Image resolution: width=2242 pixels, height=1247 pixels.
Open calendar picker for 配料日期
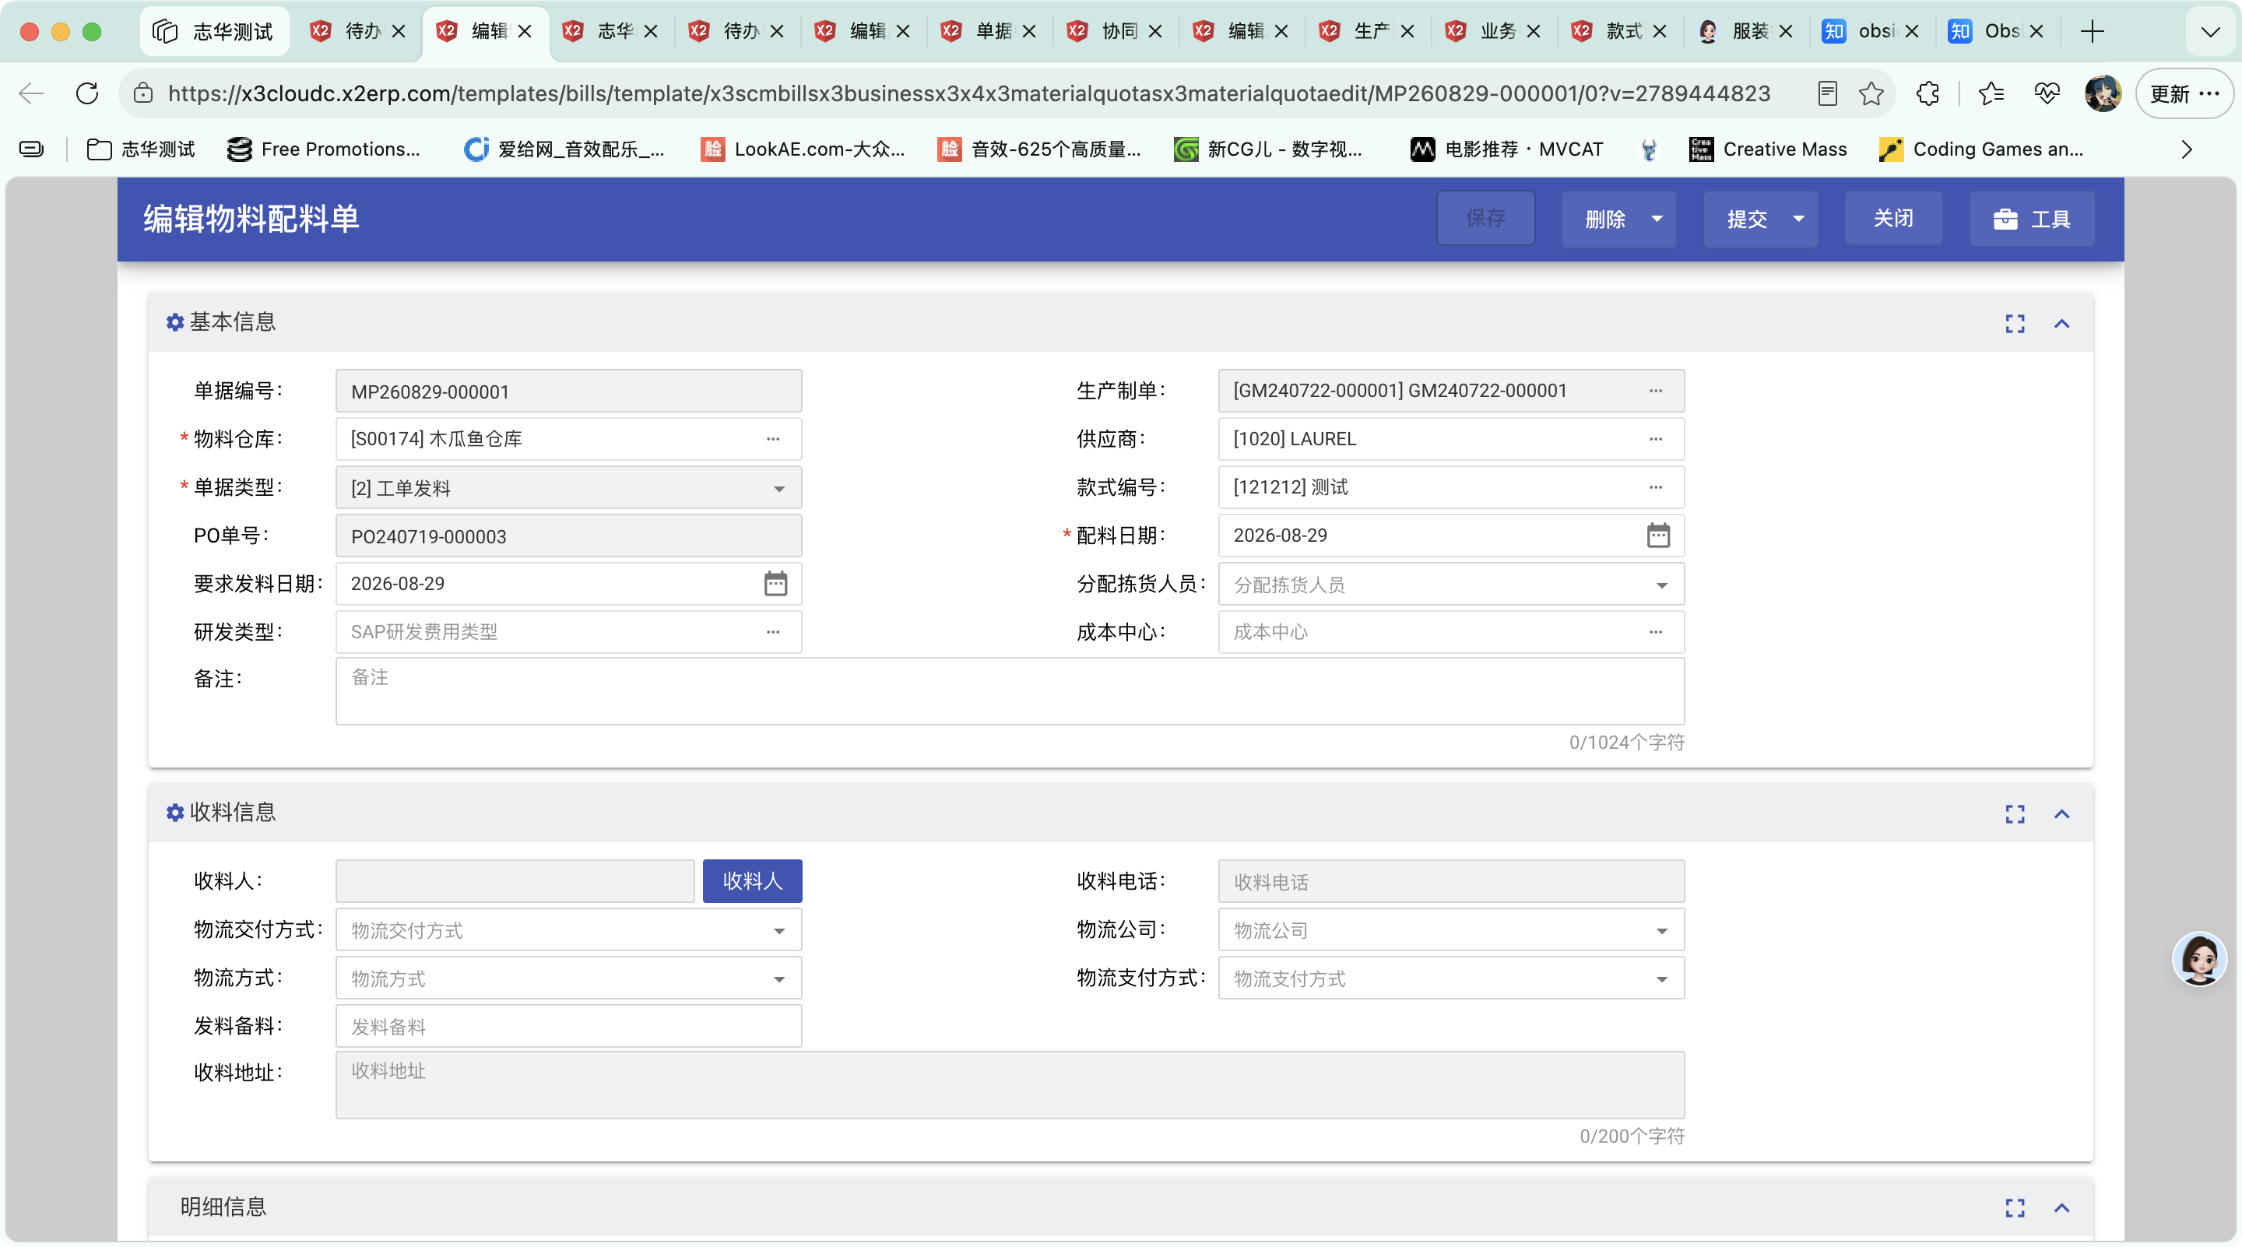coord(1658,536)
